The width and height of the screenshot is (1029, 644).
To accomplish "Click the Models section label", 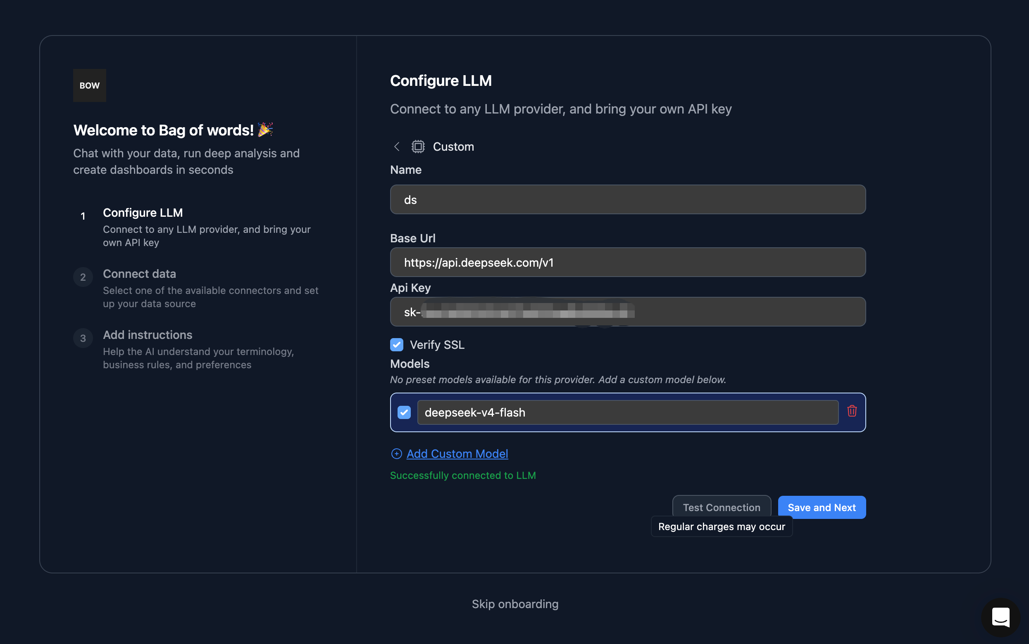I will (x=410, y=364).
